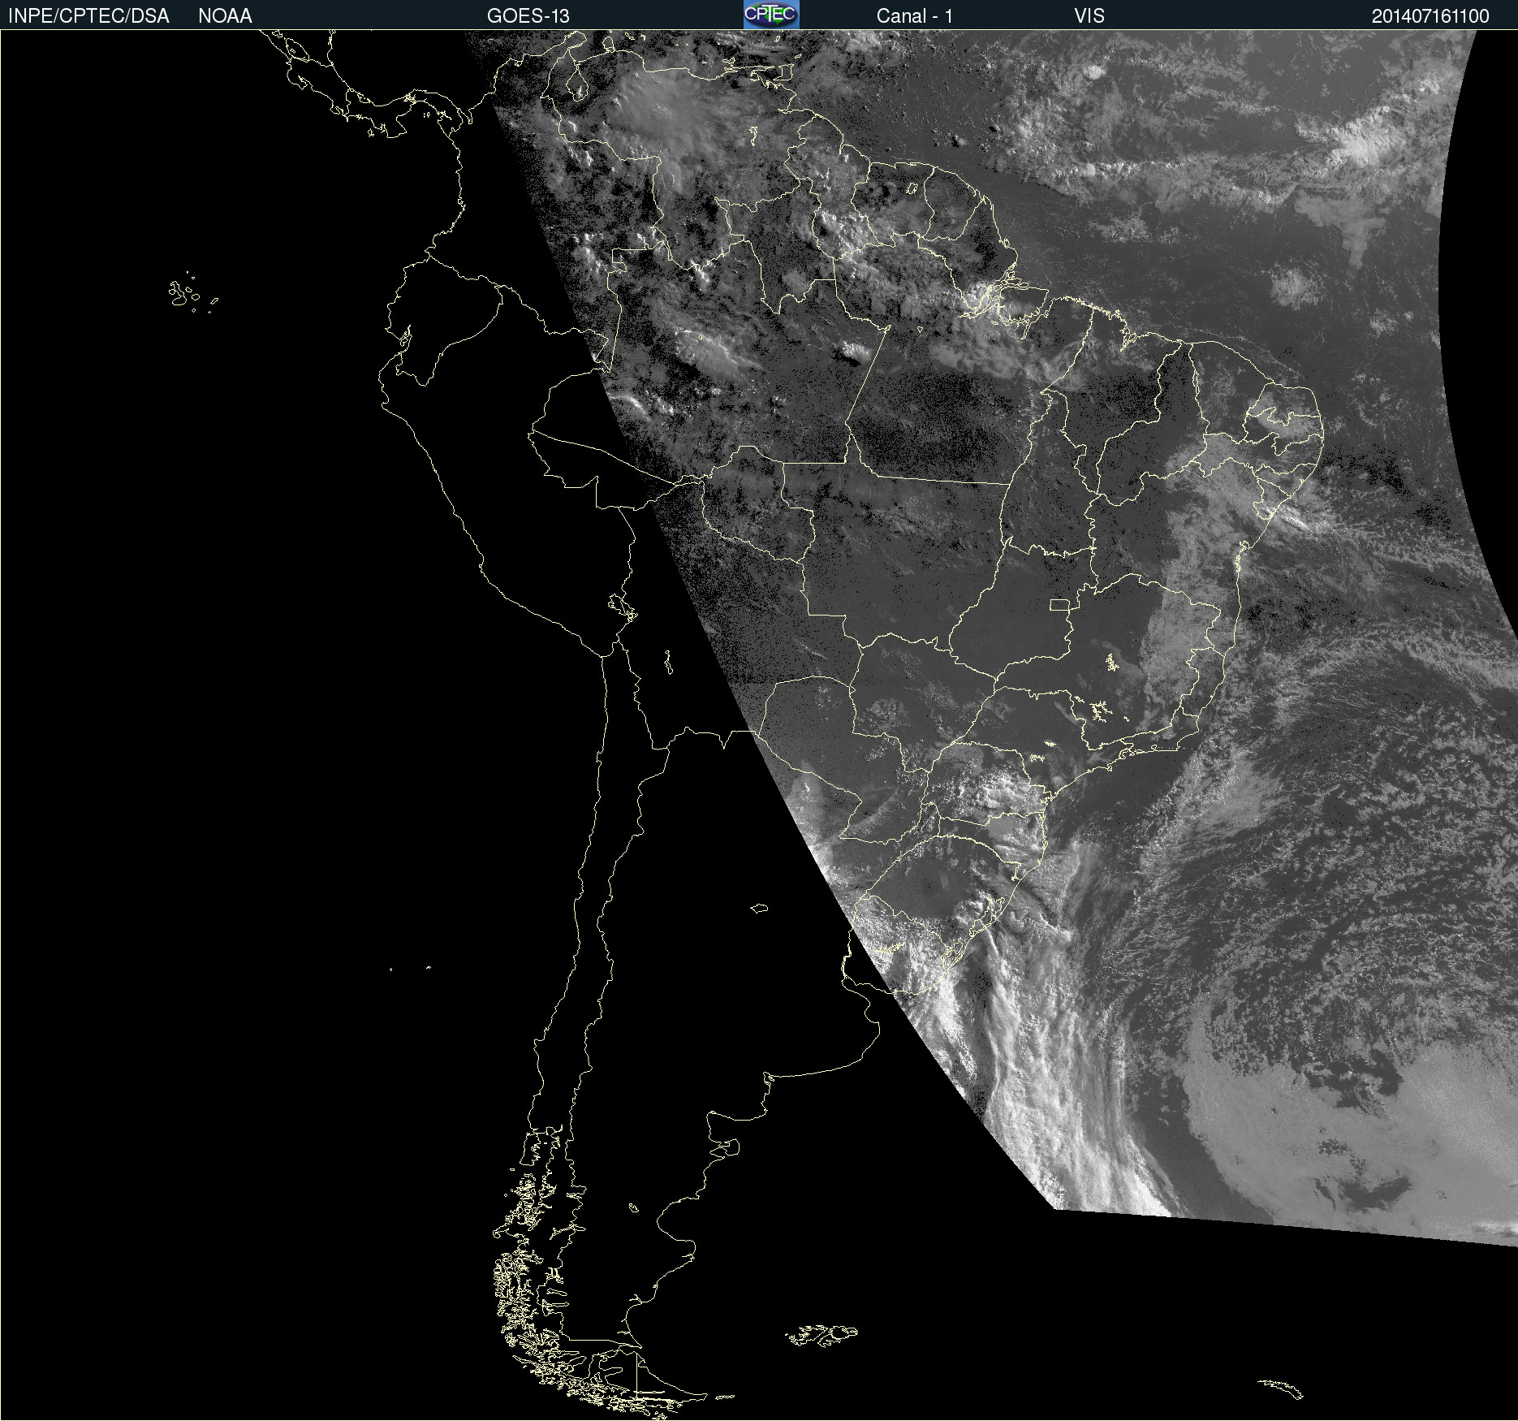The image size is (1518, 1421).
Task: Click the 201407161100 timestamp
Action: point(1430,16)
